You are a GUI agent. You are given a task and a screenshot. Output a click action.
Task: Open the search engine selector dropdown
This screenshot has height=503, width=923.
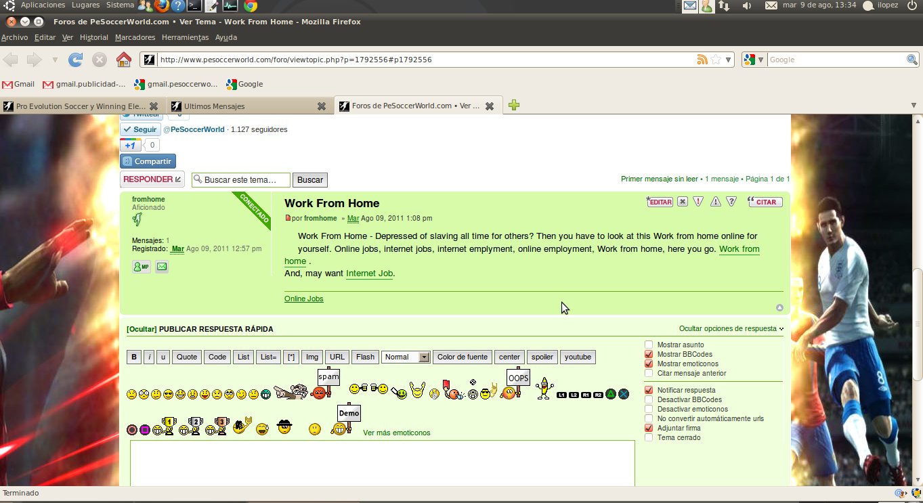coord(754,60)
